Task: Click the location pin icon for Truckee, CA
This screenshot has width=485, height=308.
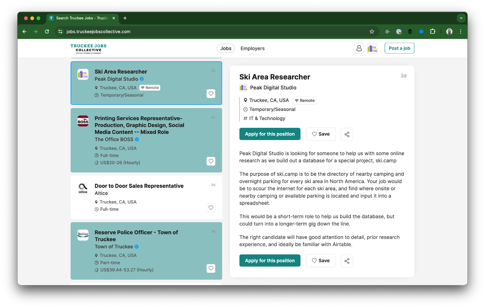Action: pos(245,100)
